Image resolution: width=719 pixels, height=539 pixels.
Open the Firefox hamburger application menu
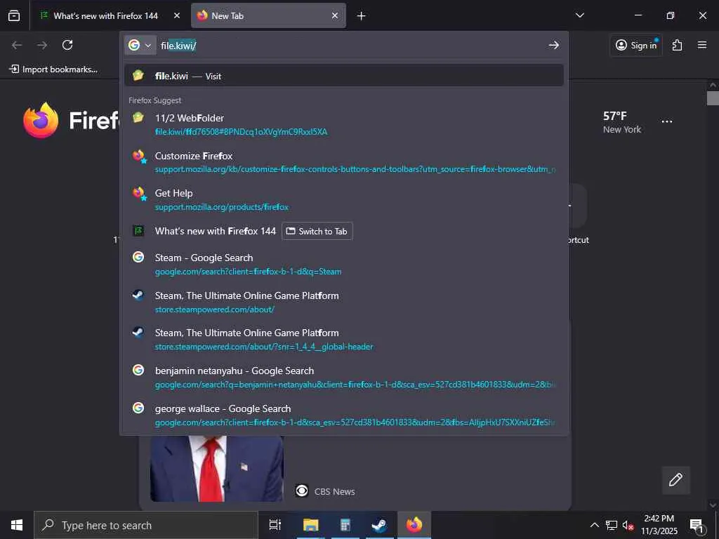[x=701, y=45]
